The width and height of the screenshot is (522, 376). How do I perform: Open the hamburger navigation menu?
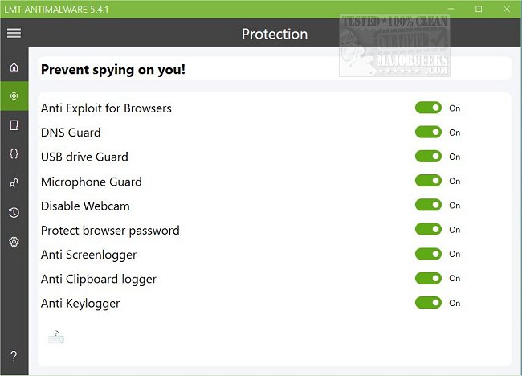click(x=14, y=34)
